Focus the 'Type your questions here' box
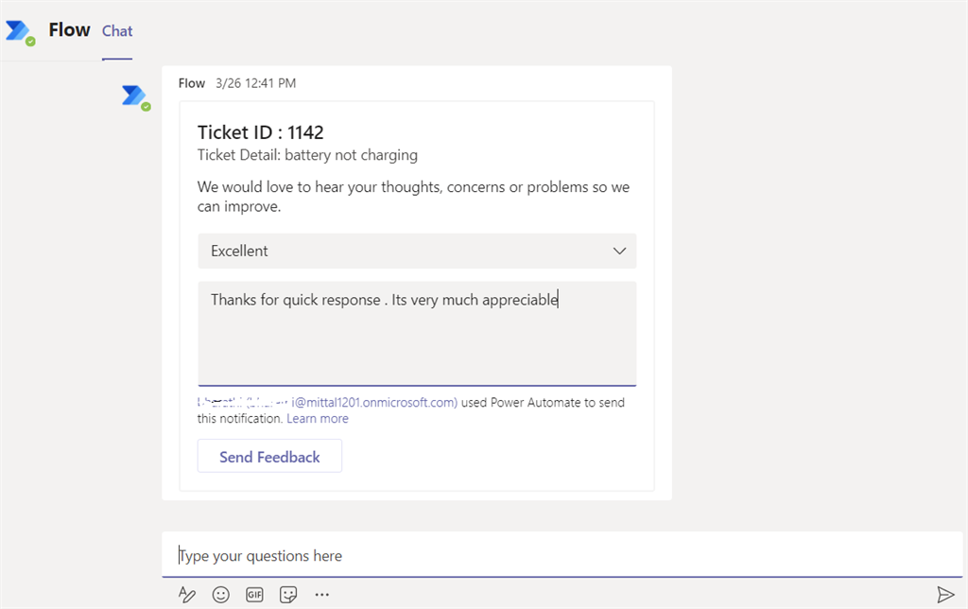The height and width of the screenshot is (609, 968). tap(558, 555)
